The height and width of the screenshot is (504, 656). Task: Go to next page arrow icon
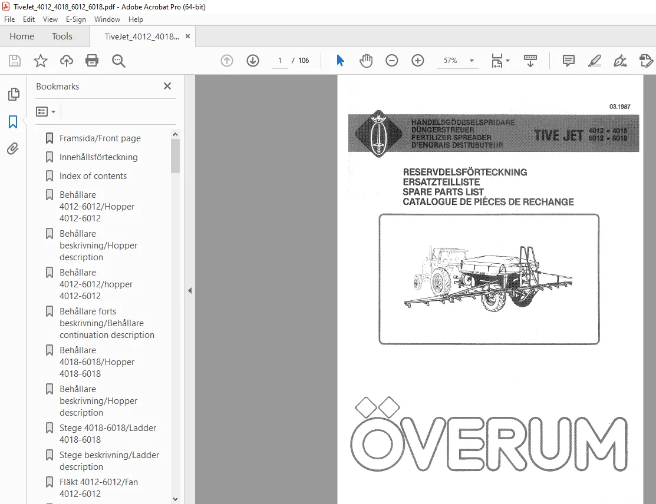pos(253,61)
